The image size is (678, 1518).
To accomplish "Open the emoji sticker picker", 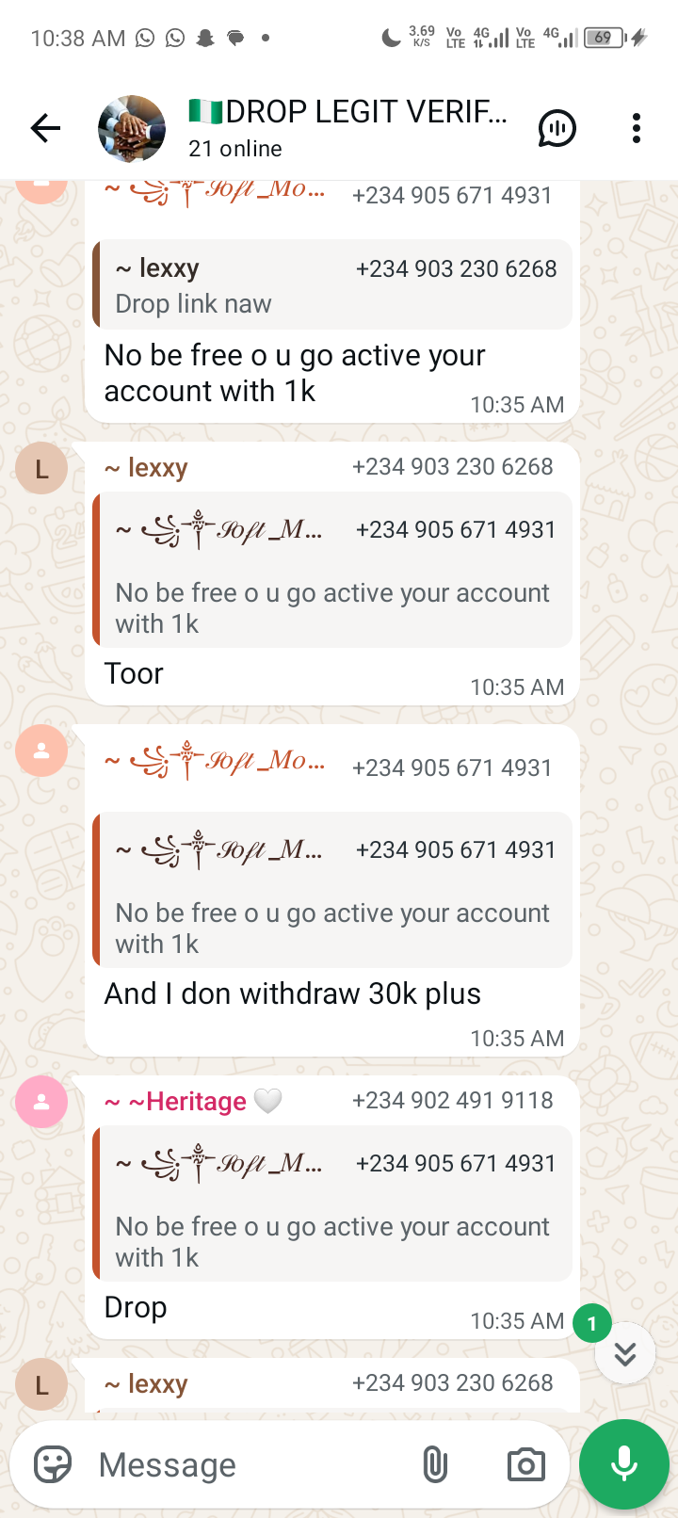I will coord(53,1464).
